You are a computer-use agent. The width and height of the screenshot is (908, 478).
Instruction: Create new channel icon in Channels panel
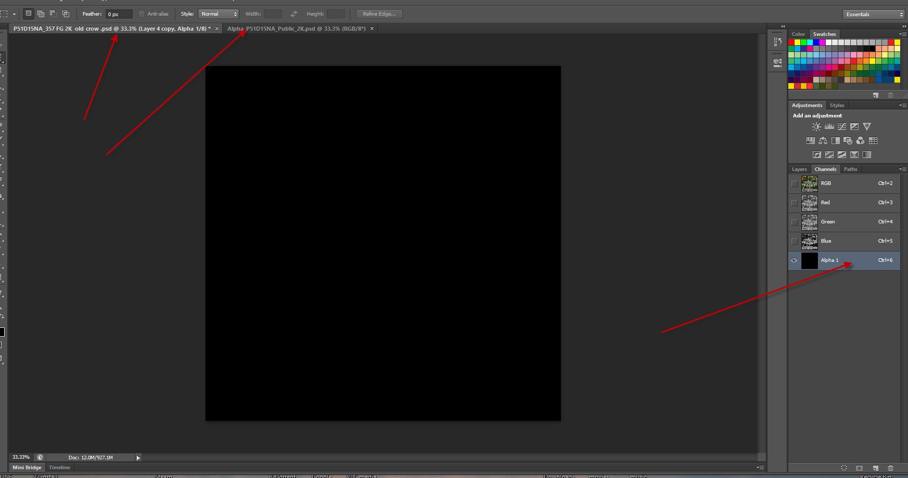pyautogui.click(x=876, y=468)
